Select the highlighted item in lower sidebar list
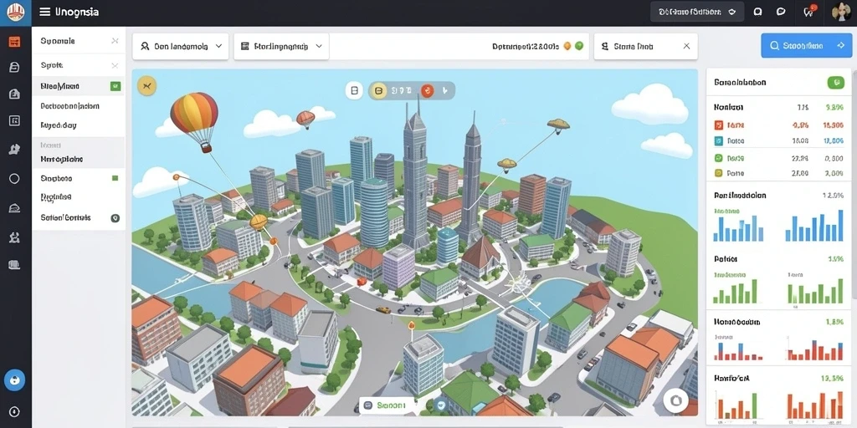Image resolution: width=857 pixels, height=428 pixels. tap(78, 160)
